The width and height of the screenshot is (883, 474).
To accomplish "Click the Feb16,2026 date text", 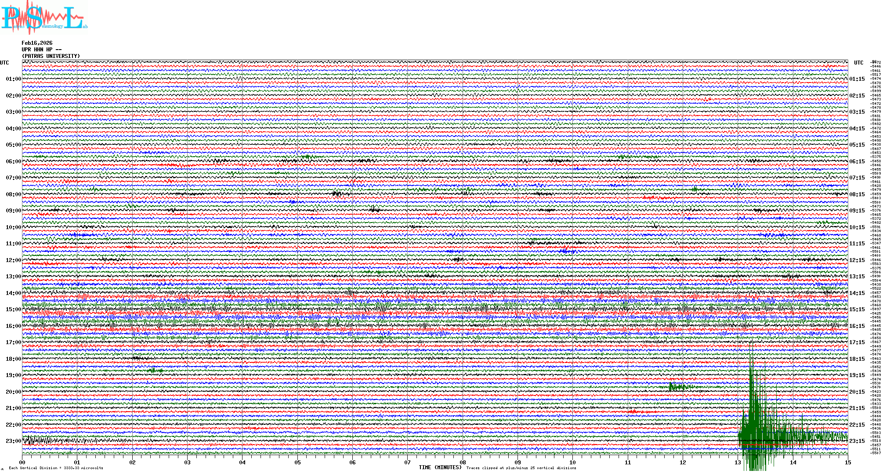I will (x=37, y=43).
